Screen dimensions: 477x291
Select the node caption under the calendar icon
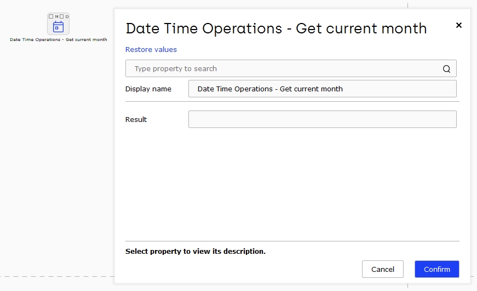[x=59, y=39]
